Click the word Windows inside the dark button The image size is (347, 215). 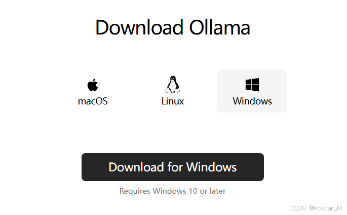(x=212, y=167)
